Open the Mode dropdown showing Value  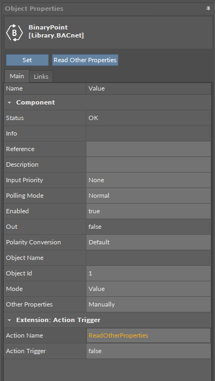click(x=149, y=289)
